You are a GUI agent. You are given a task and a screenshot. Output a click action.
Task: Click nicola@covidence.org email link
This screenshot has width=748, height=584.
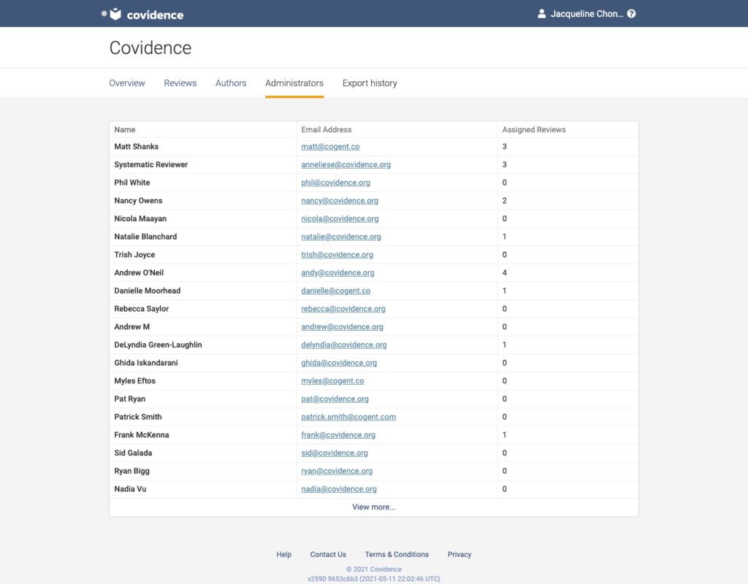pyautogui.click(x=340, y=219)
